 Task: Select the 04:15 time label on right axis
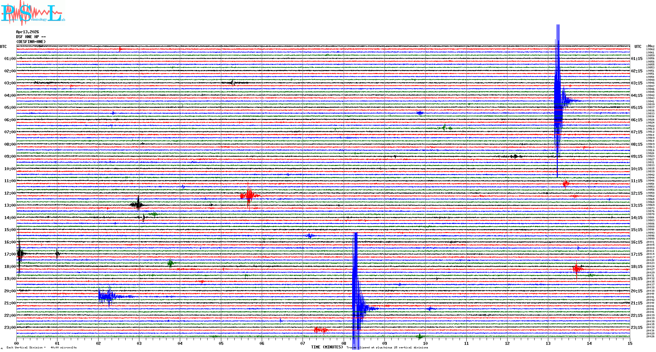[636, 95]
